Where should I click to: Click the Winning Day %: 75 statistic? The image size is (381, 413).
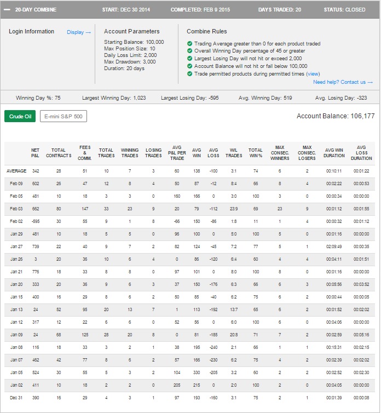point(38,98)
